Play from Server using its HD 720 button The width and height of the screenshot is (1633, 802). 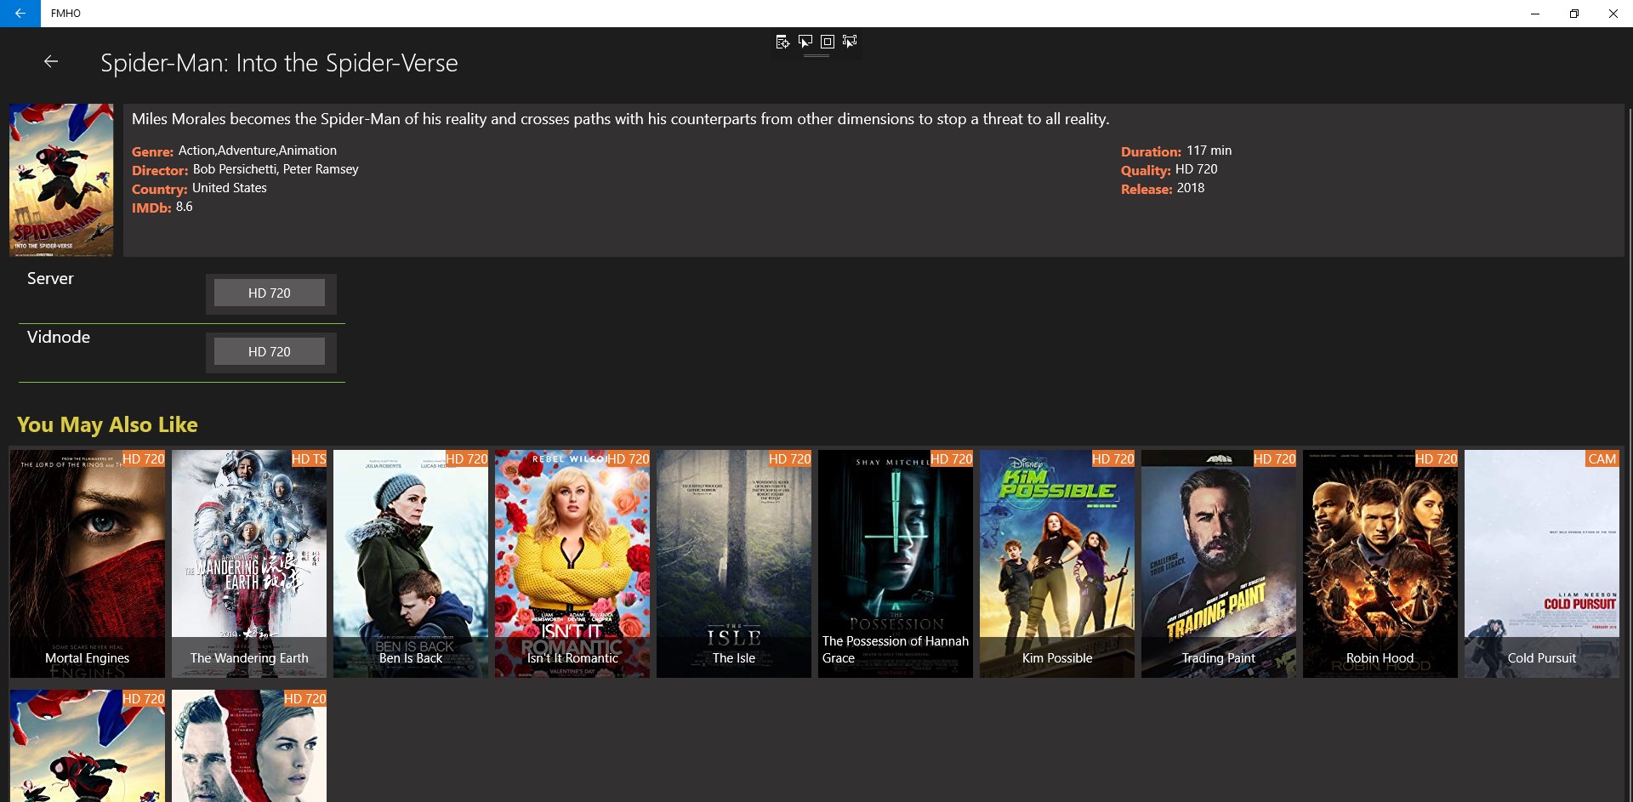coord(270,293)
